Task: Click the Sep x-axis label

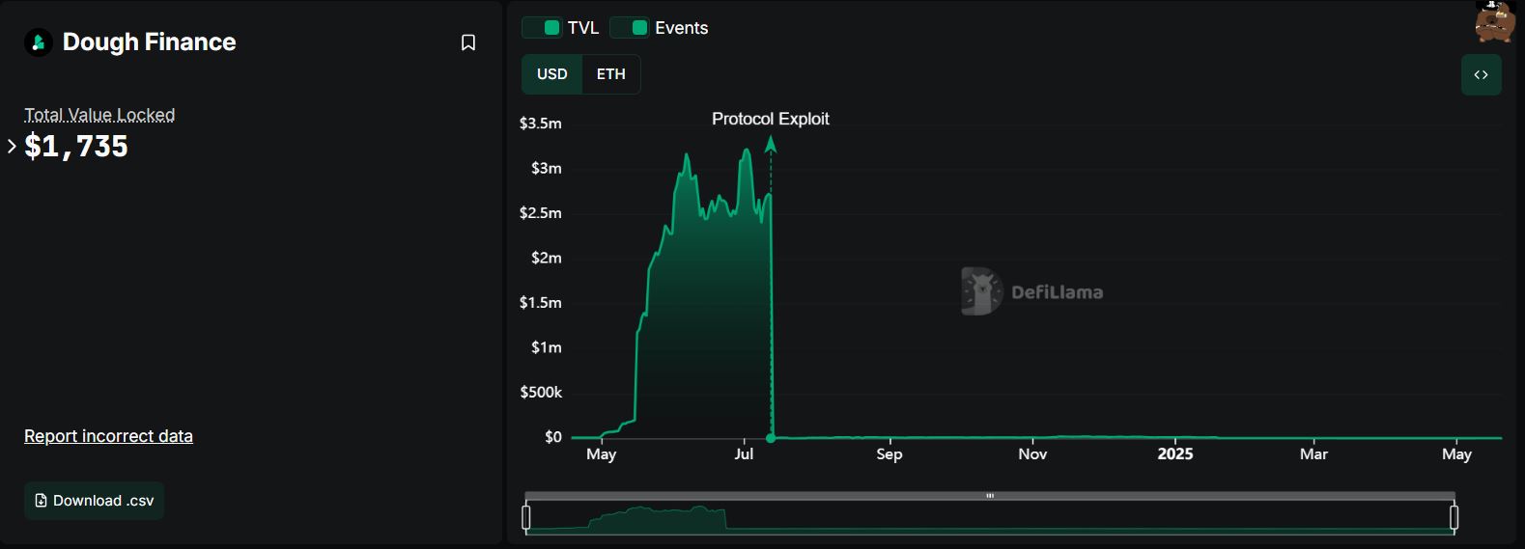Action: coord(890,454)
